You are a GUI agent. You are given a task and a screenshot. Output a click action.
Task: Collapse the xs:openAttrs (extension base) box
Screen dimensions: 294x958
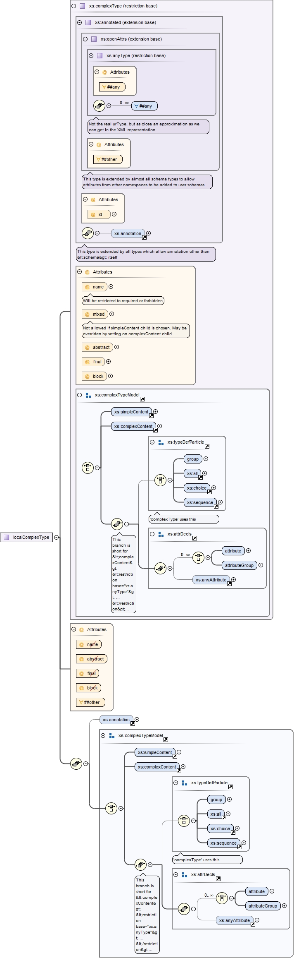coord(85,39)
